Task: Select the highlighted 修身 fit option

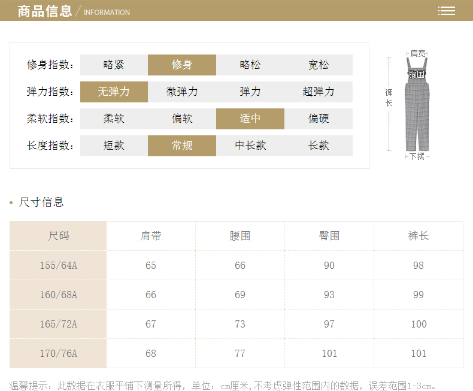Action: [x=182, y=65]
